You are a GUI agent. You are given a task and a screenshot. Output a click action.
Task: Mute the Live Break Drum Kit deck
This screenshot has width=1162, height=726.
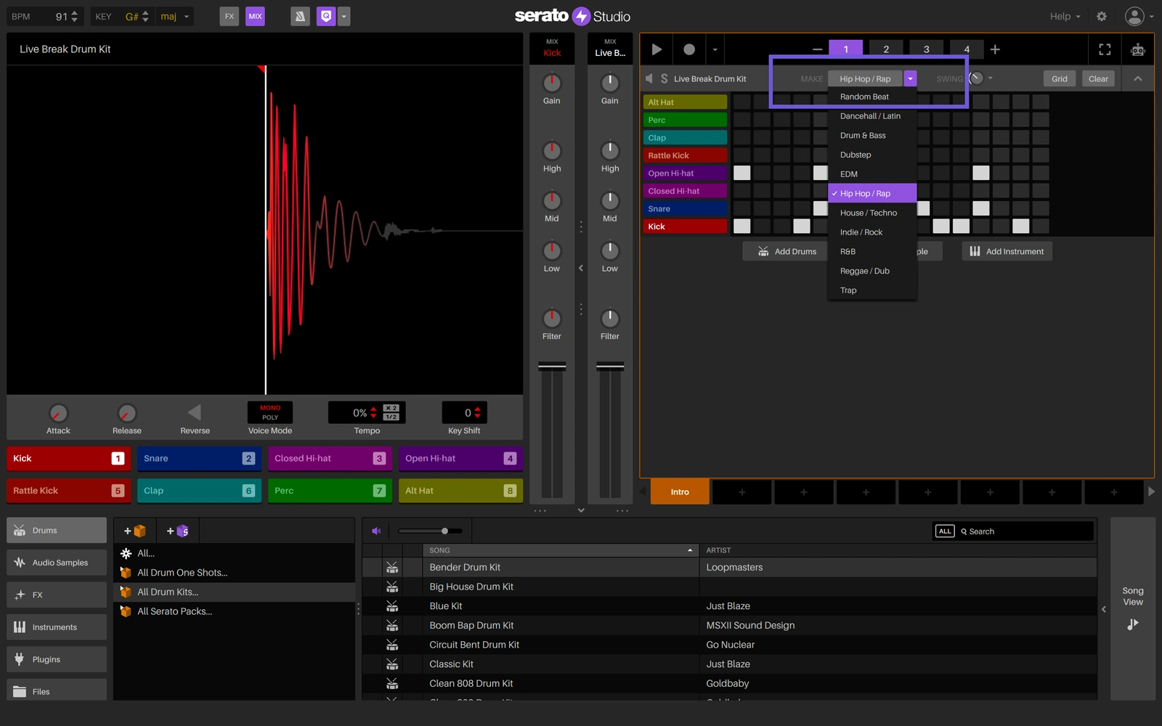click(649, 78)
